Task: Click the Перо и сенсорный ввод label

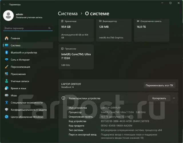Action: (x=83, y=135)
